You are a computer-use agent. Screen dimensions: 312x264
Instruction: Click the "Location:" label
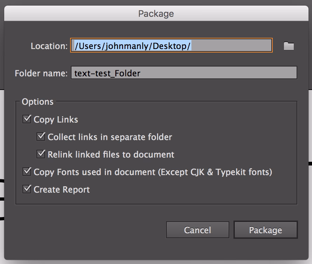pyautogui.click(x=49, y=46)
